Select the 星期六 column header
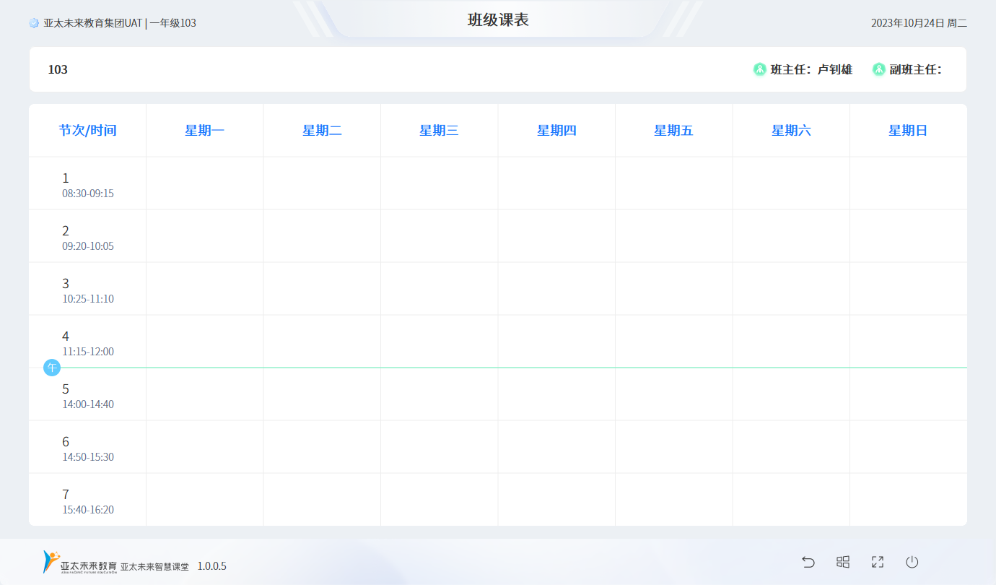 791,131
